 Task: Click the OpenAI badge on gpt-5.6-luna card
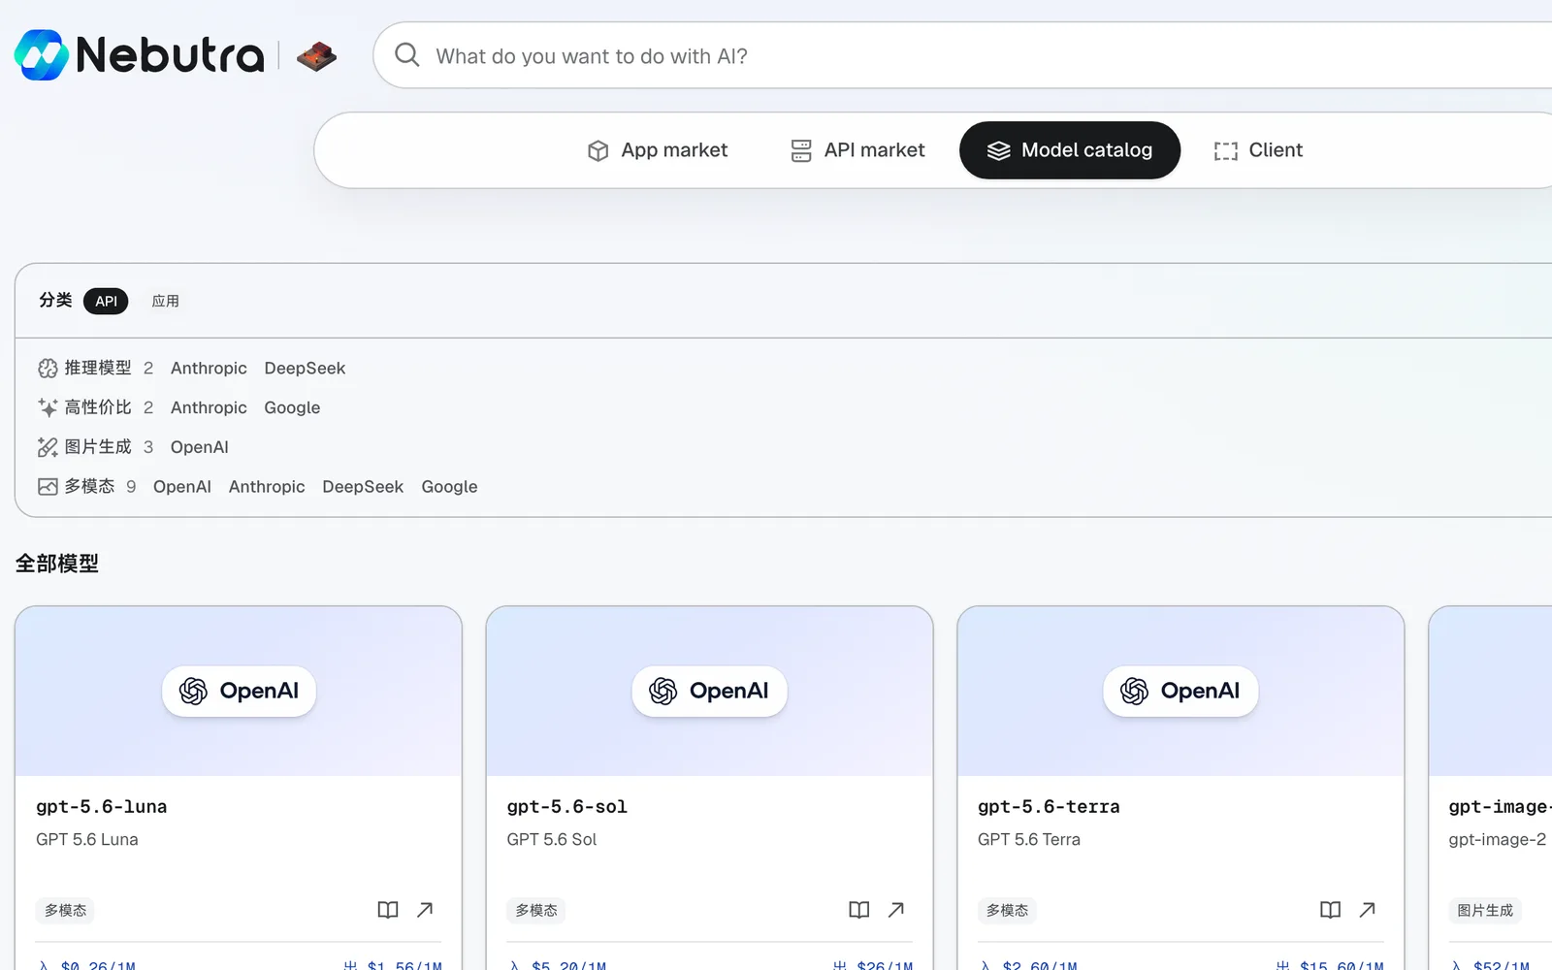click(239, 692)
